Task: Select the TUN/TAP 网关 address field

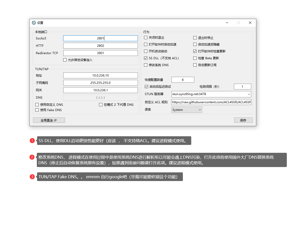Action: click(x=100, y=90)
